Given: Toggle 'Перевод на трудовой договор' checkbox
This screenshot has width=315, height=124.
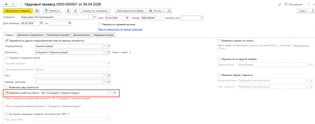Looking at the screenshot, I should pyautogui.click(x=100, y=25).
